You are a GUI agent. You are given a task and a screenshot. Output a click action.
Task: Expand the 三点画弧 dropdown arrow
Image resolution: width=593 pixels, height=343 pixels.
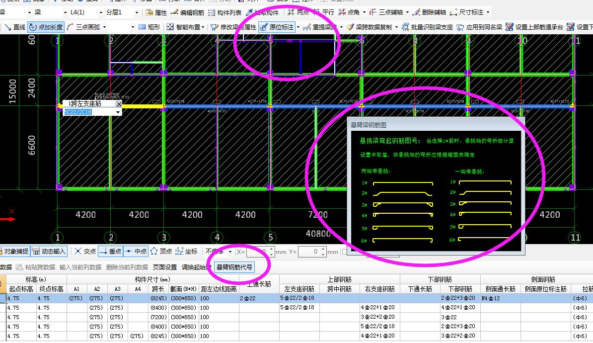click(104, 27)
